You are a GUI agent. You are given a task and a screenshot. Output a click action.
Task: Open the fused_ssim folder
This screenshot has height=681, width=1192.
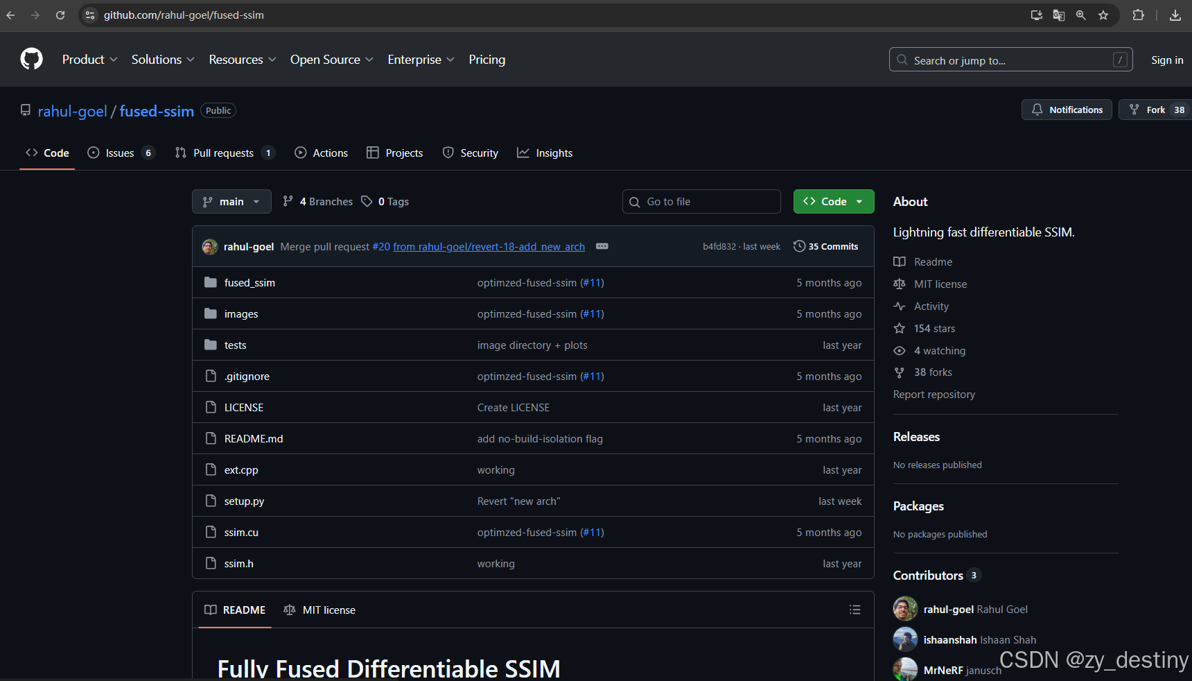coord(249,282)
